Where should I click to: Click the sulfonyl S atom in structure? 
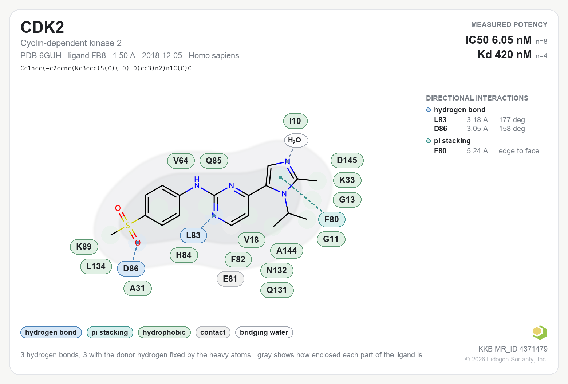click(x=128, y=226)
